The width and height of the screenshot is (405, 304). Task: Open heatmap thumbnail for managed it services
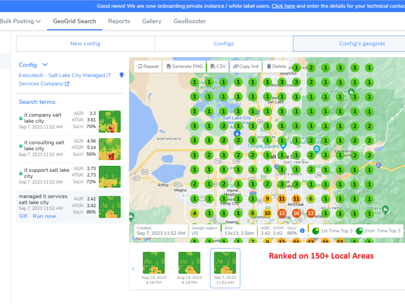110,207
